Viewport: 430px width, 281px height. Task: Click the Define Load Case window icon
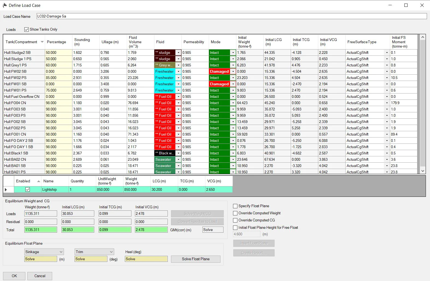tap(4, 5)
